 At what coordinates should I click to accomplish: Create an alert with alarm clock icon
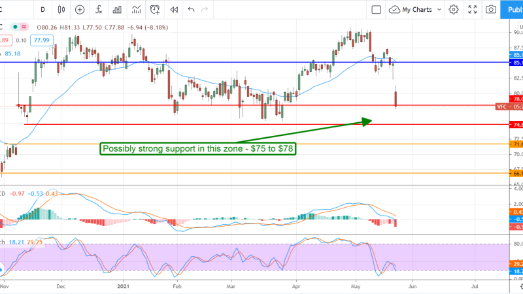(x=155, y=10)
